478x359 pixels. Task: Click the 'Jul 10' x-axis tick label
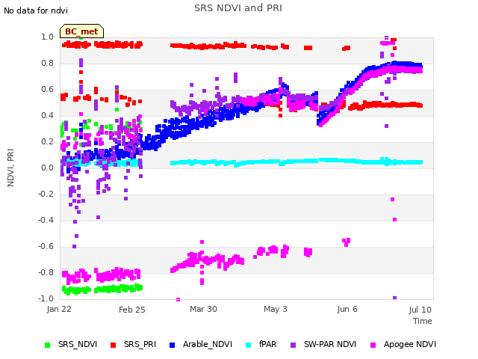tap(420, 310)
